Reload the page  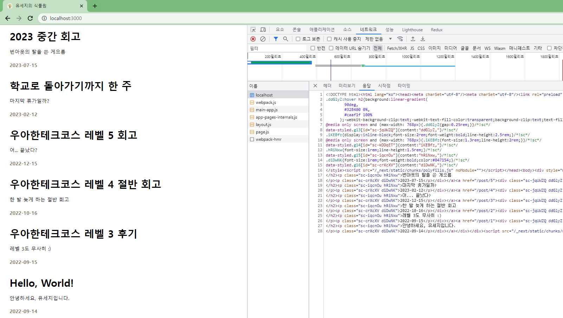30,18
